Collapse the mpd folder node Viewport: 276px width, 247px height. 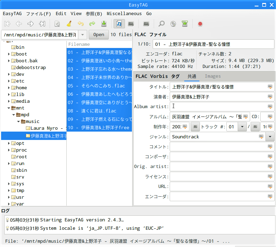13,115
